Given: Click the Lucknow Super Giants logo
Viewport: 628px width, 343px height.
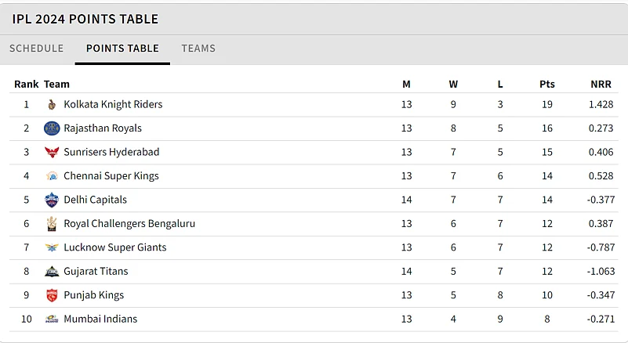Looking at the screenshot, I should click(52, 247).
